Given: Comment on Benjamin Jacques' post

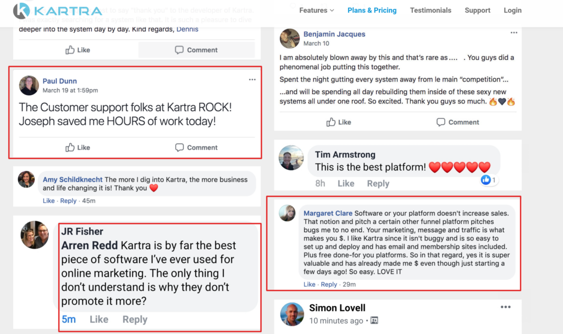Looking at the screenshot, I should pyautogui.click(x=457, y=122).
